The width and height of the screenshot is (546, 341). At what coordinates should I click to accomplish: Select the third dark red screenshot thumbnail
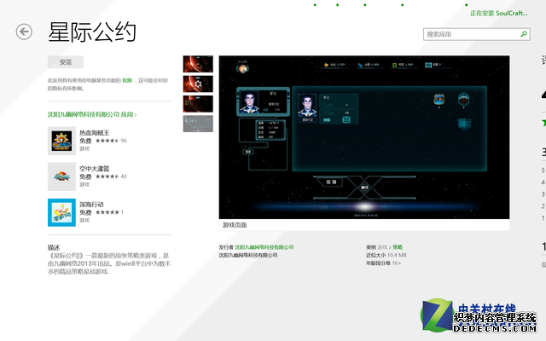click(x=198, y=104)
